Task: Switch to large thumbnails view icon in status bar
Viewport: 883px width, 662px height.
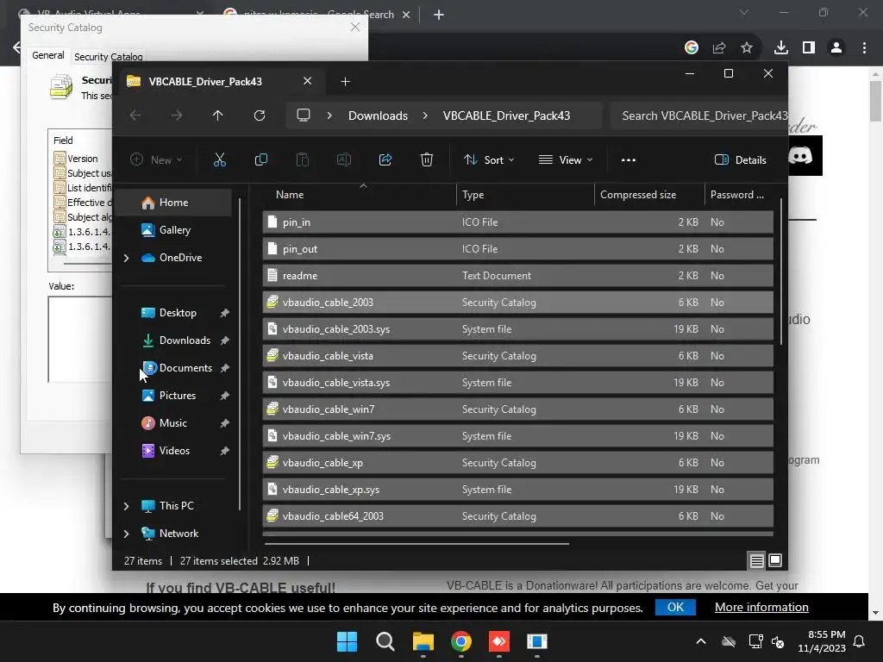Action: [x=775, y=560]
